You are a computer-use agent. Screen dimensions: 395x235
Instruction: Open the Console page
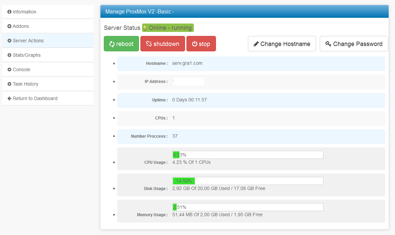coord(48,69)
